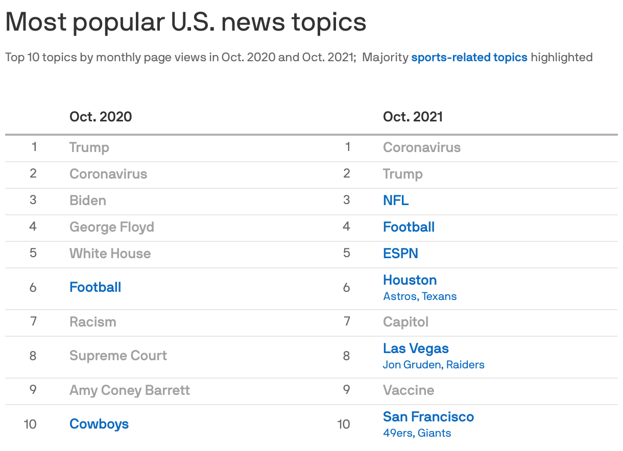Click the Oct. 2020 column header
The width and height of the screenshot is (623, 451).
100,117
